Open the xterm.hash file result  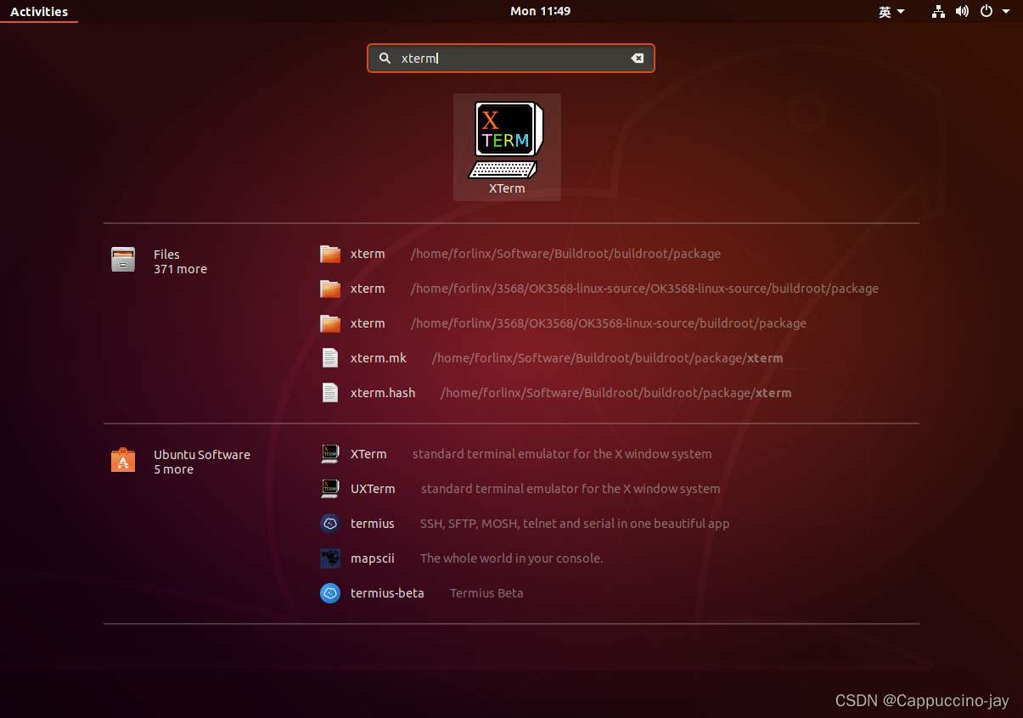tap(383, 392)
